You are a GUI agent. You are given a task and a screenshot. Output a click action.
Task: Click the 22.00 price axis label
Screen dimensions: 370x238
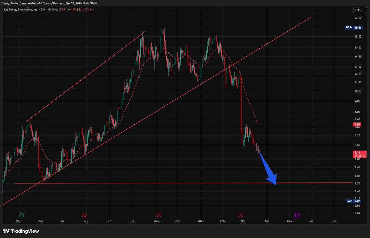point(358,18)
